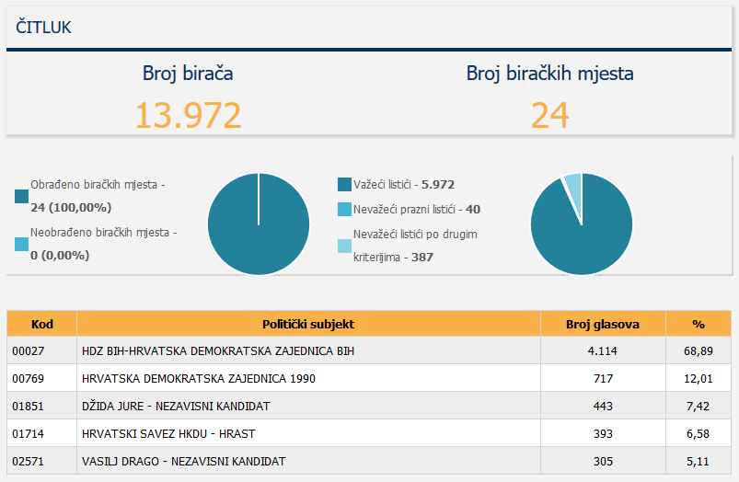Click the Broj biračkih mjesta value 24
739x482 pixels.
pos(549,115)
